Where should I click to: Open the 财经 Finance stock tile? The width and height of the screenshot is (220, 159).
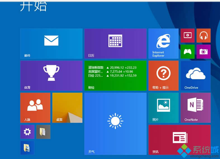point(115,76)
